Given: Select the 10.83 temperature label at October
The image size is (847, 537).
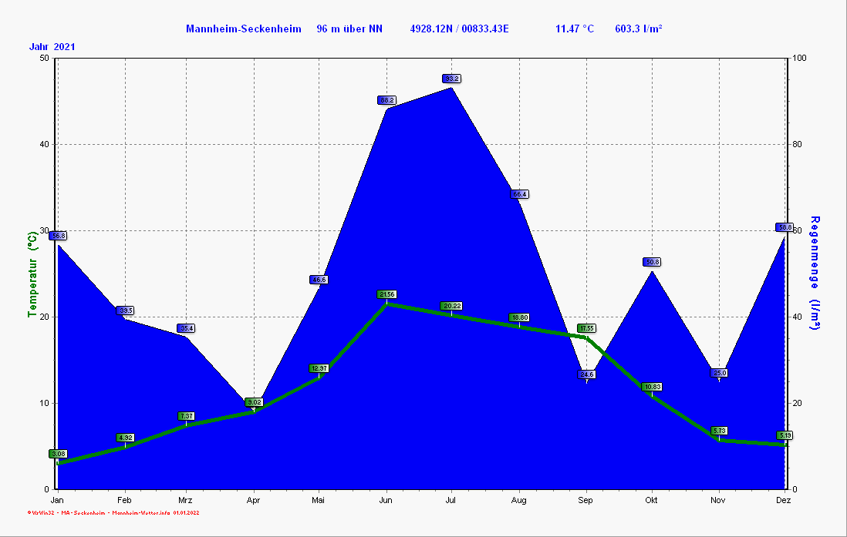Looking at the screenshot, I should pyautogui.click(x=652, y=387).
